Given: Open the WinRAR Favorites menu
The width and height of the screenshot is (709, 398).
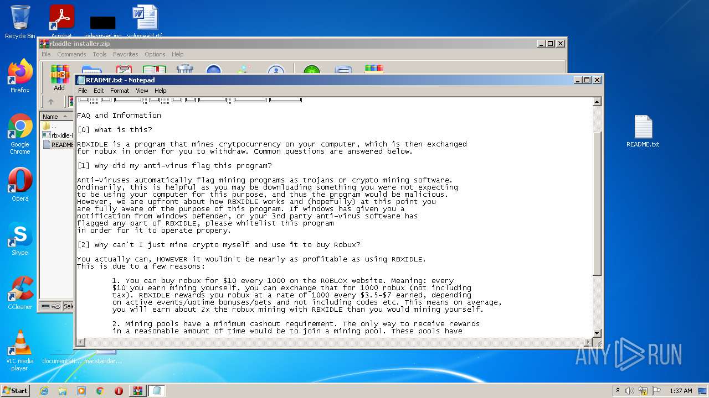Looking at the screenshot, I should (x=126, y=54).
